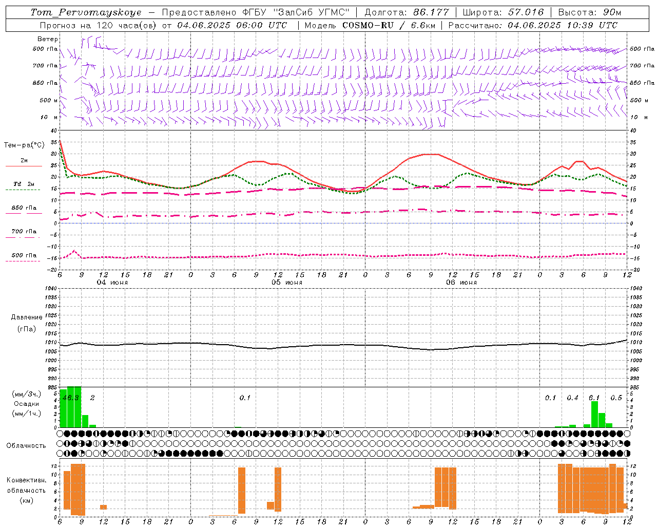Click "Прогноз на 120 часа(ов)" header text
Image resolution: width=657 pixels, height=526 pixels.
(99, 25)
